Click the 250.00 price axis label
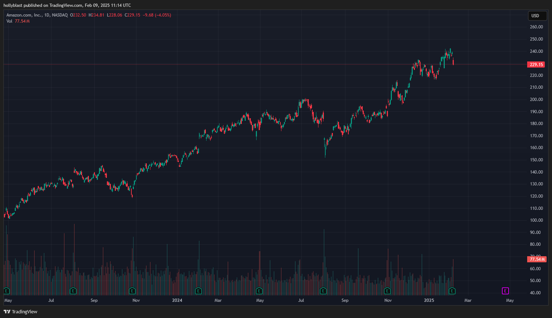This screenshot has width=552, height=318. (x=536, y=39)
